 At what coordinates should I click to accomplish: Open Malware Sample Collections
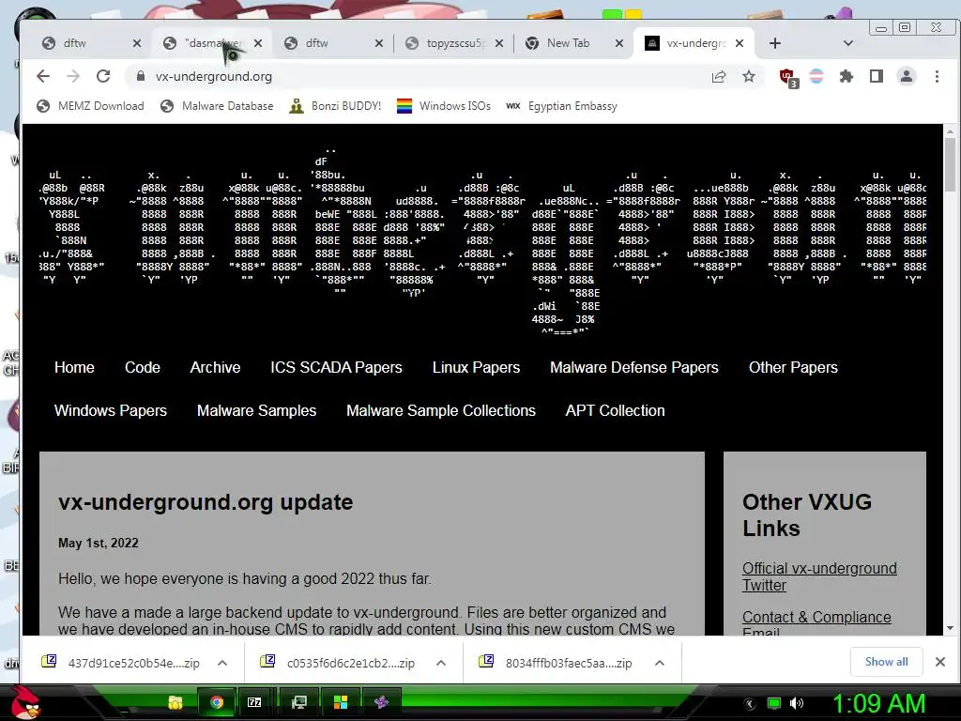tap(441, 410)
